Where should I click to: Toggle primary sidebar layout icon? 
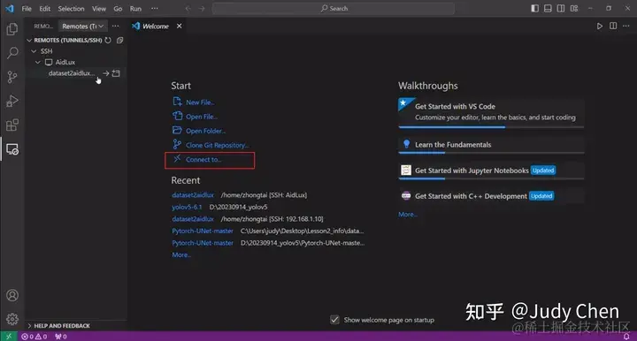tap(535, 8)
